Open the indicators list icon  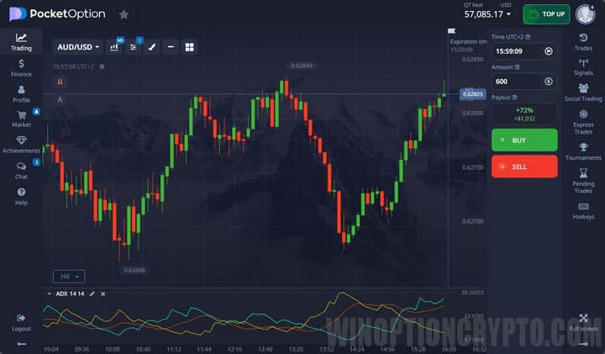[134, 47]
